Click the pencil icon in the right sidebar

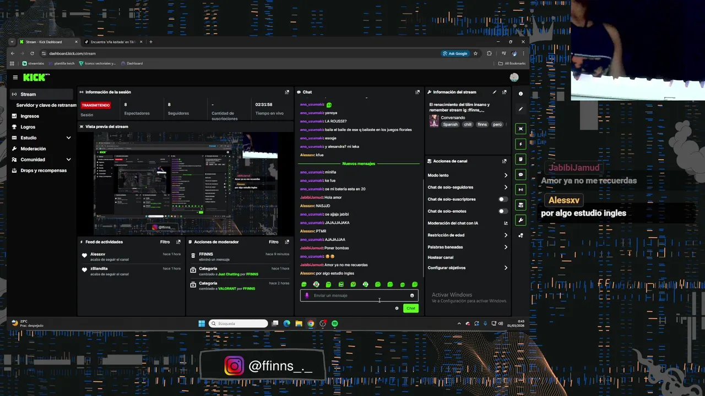tap(520, 109)
